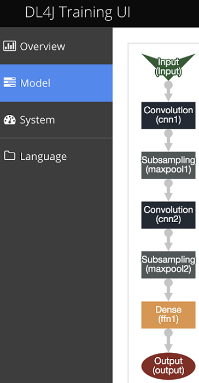The image size is (199, 383).
Task: Select the Dense ffn1 layer node
Action: pyautogui.click(x=168, y=315)
